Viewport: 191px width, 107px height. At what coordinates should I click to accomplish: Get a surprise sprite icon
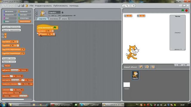point(153,67)
